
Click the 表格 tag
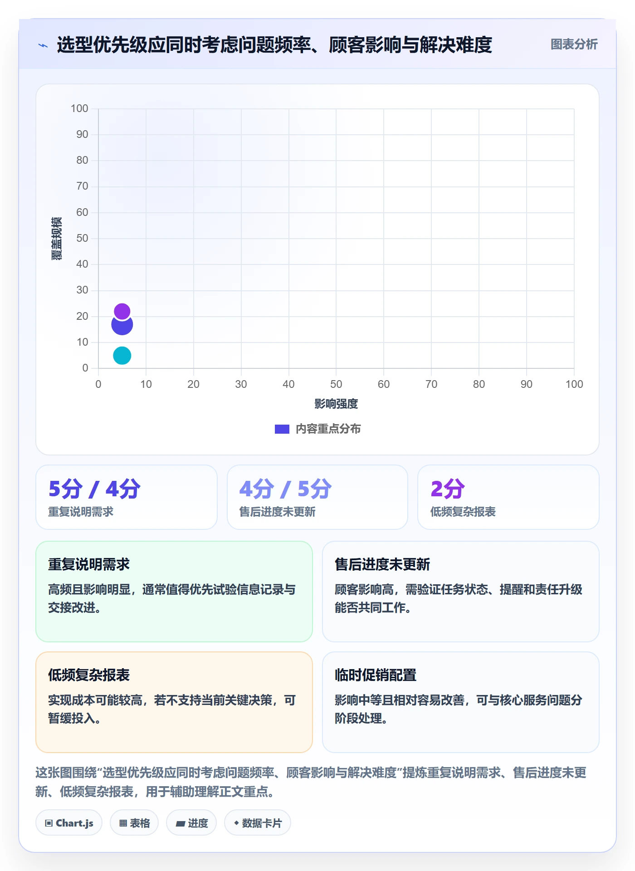point(134,822)
